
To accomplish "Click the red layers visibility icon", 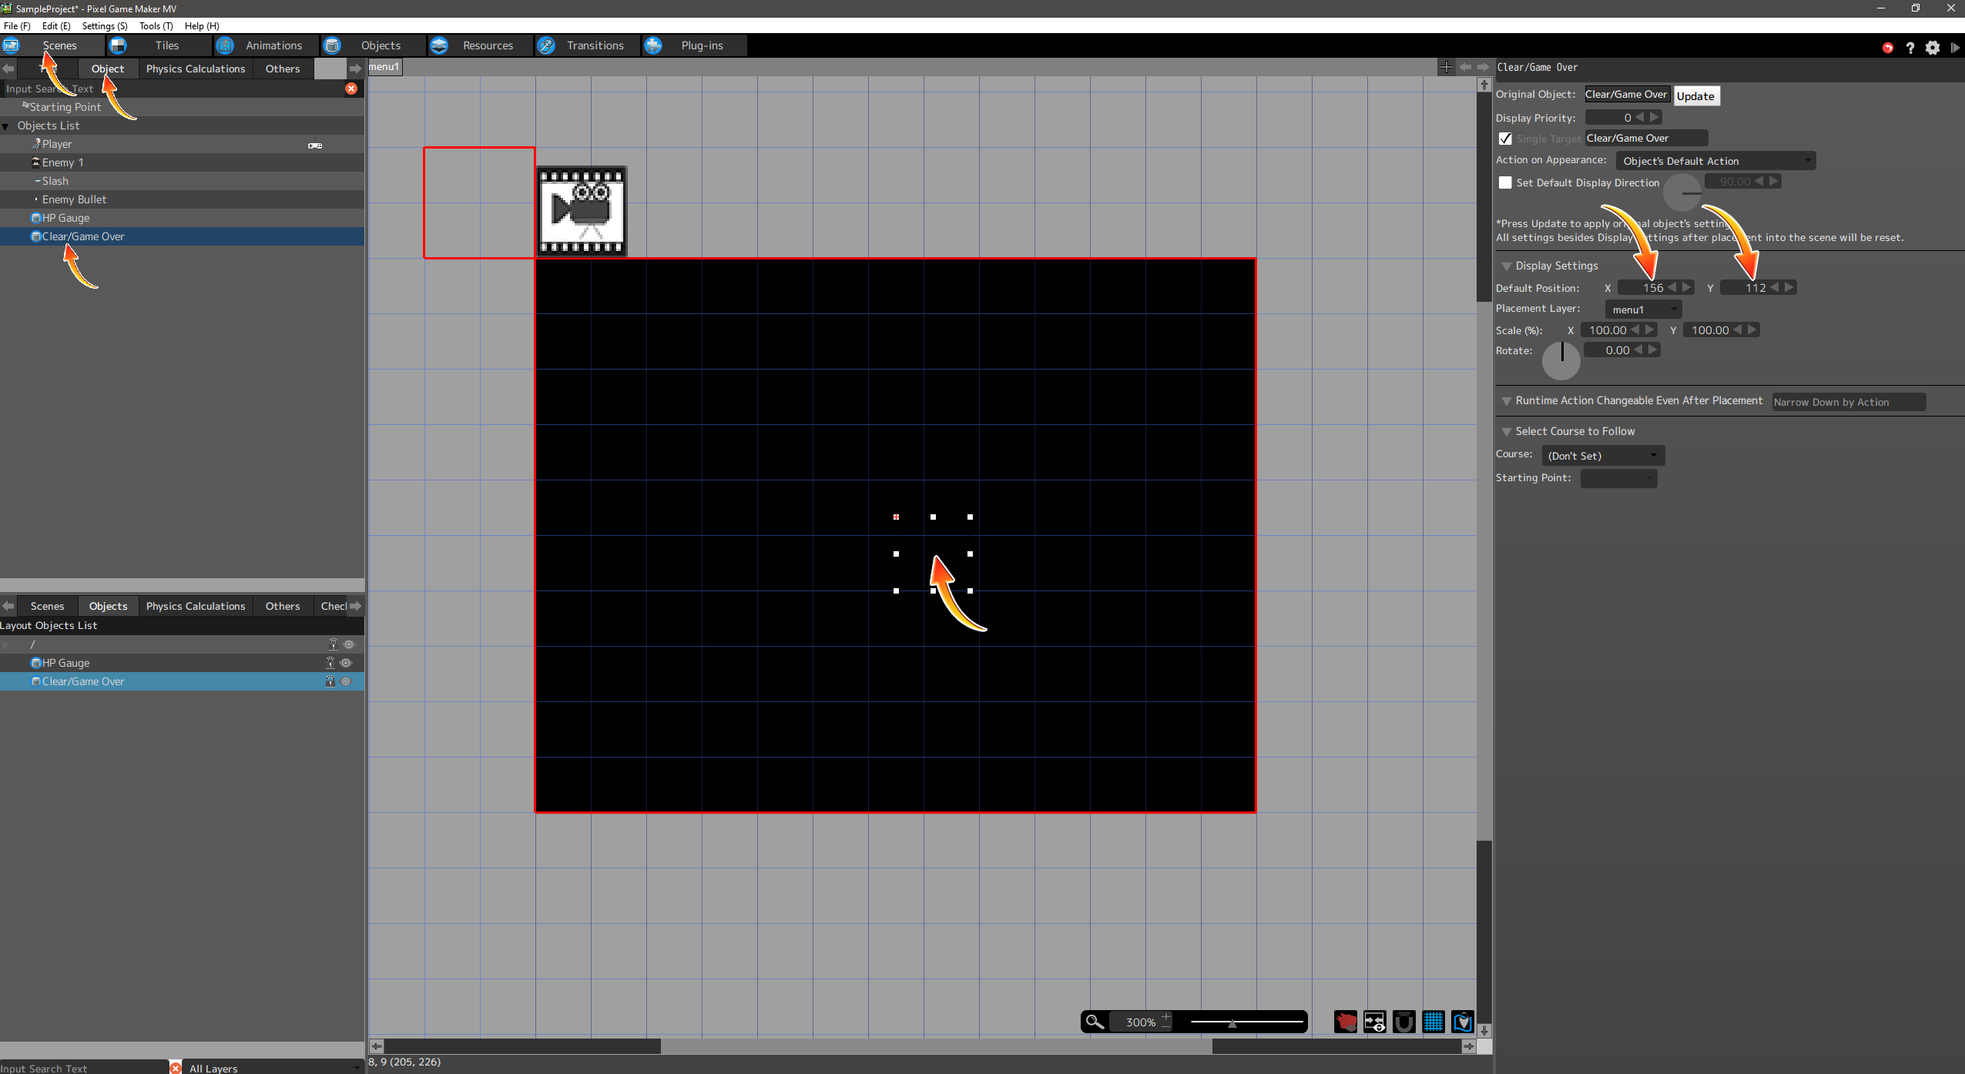I will click(x=1346, y=1022).
